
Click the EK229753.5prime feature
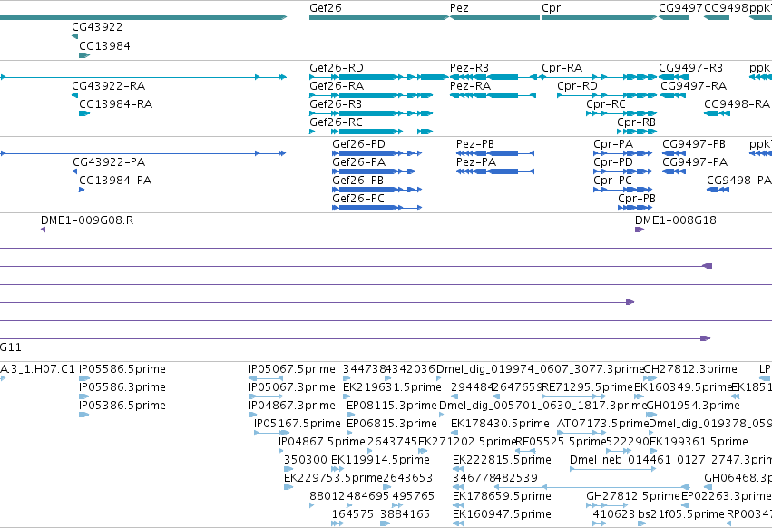pyautogui.click(x=288, y=487)
